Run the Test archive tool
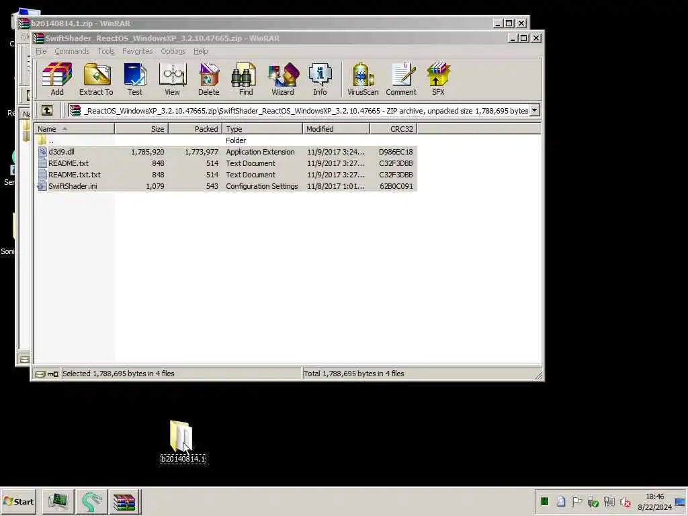 pyautogui.click(x=134, y=79)
